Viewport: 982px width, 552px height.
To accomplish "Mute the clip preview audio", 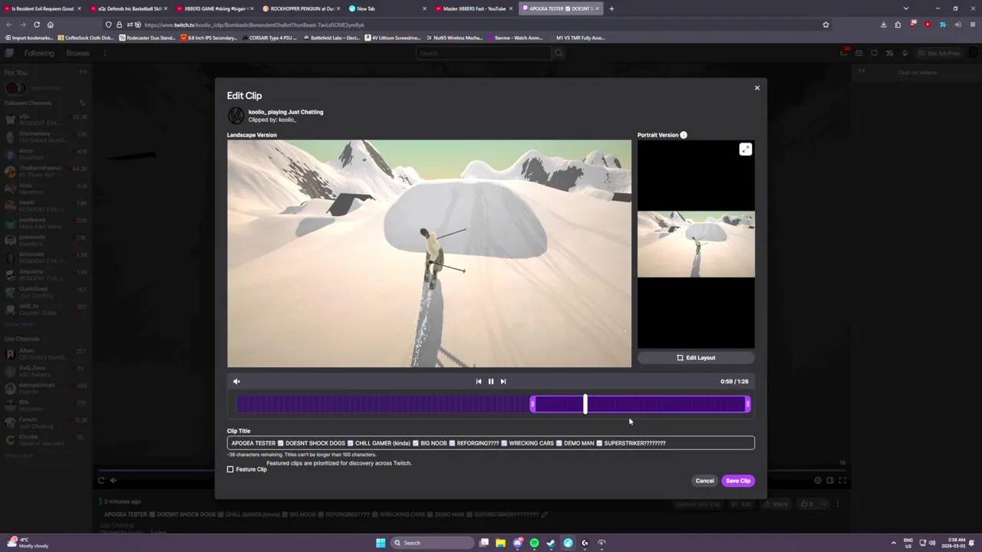I will click(x=236, y=381).
